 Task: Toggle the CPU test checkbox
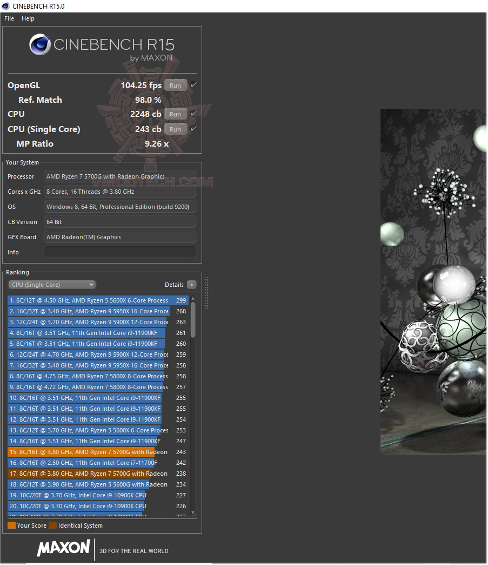tap(193, 114)
